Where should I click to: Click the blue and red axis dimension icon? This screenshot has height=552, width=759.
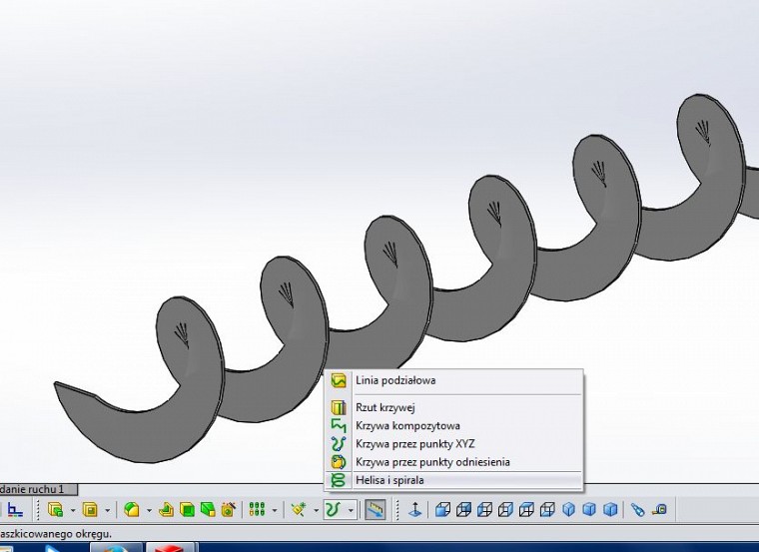click(x=15, y=509)
